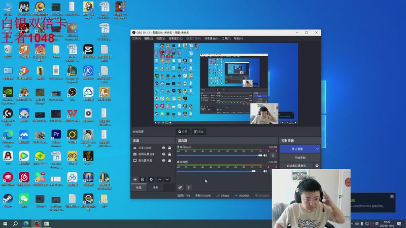Open OBS View menu
The image size is (406, 228).
tap(160, 39)
